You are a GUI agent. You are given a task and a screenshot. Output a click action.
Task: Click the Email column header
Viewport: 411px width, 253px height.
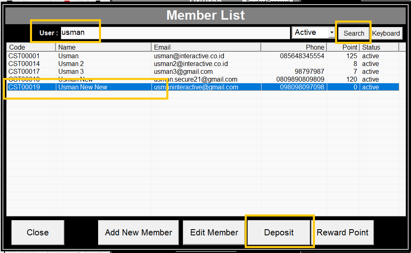point(206,47)
